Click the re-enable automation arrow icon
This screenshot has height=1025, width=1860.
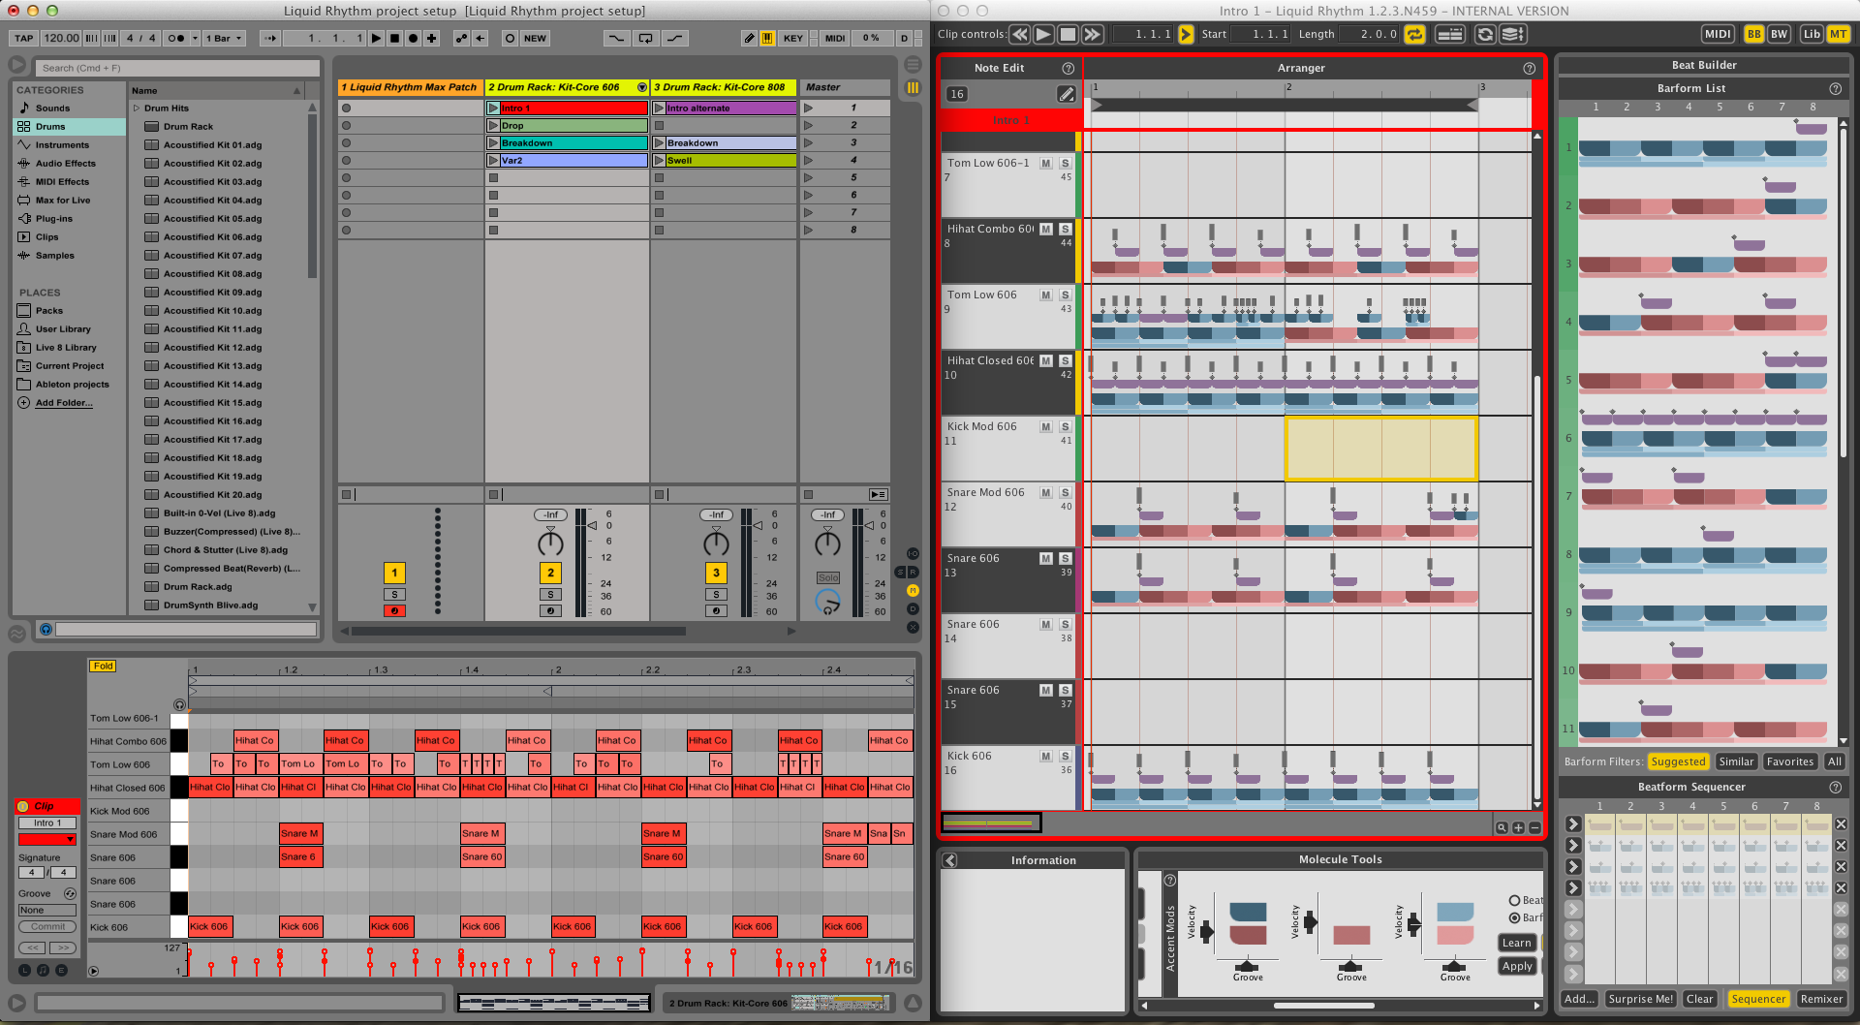[480, 38]
